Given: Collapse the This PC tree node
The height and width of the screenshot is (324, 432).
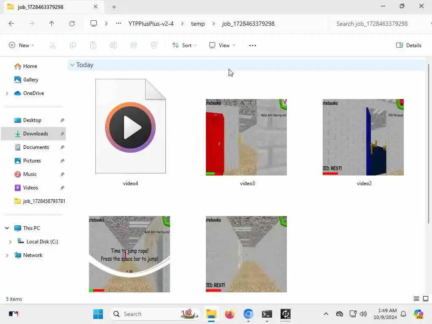Looking at the screenshot, I should click(7, 228).
